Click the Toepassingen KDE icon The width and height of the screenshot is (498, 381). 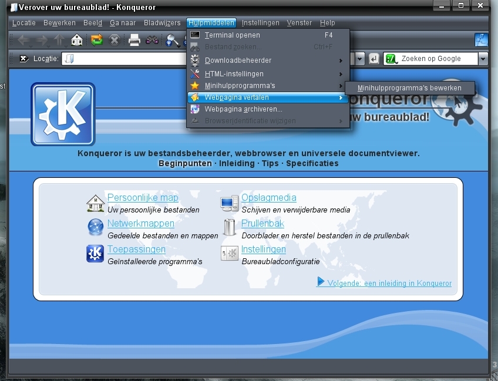point(95,254)
